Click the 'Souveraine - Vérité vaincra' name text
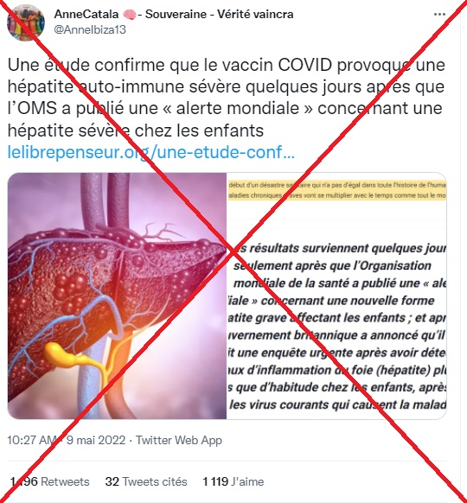Viewport: 467px width, 503px height. (219, 14)
